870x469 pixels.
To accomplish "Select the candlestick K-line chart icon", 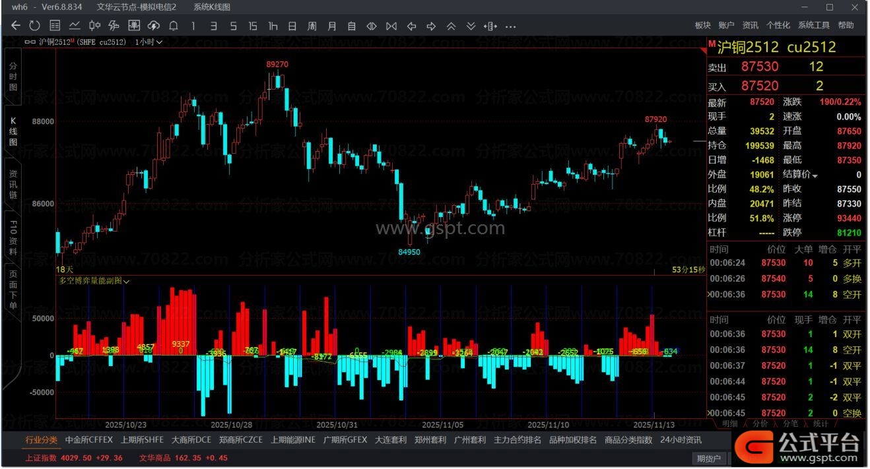I will coord(94,26).
